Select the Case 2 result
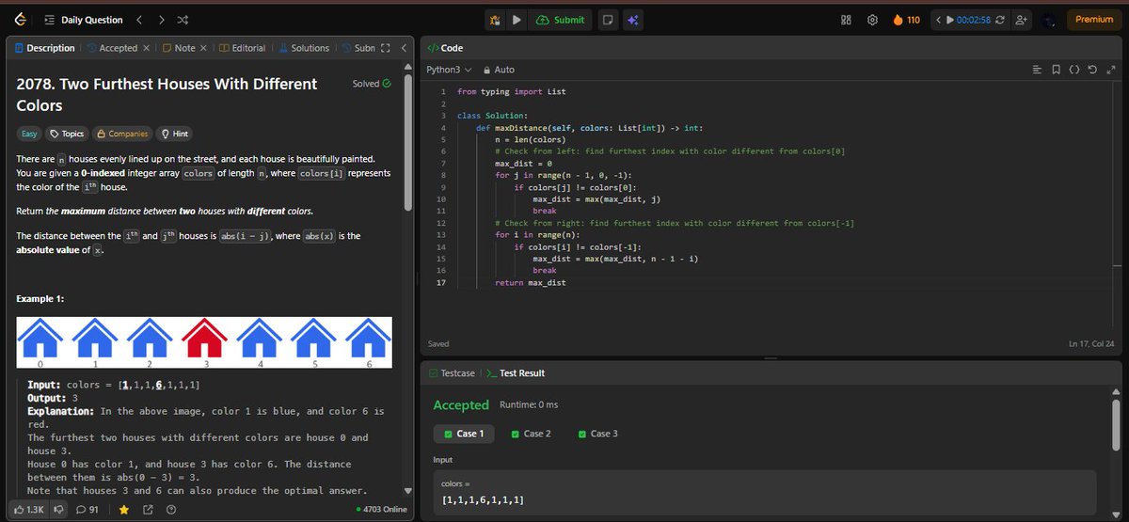Image resolution: width=1129 pixels, height=522 pixels. [x=531, y=434]
